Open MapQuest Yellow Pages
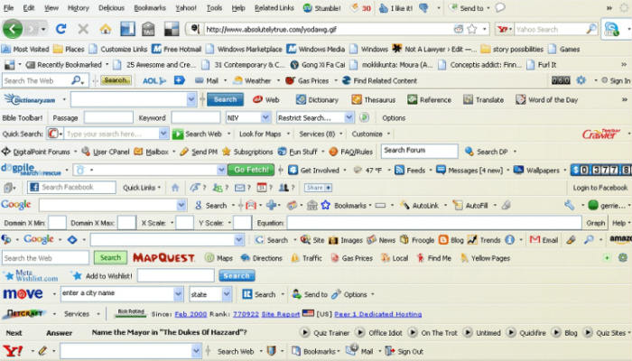The width and height of the screenshot is (632, 361). (x=486, y=258)
